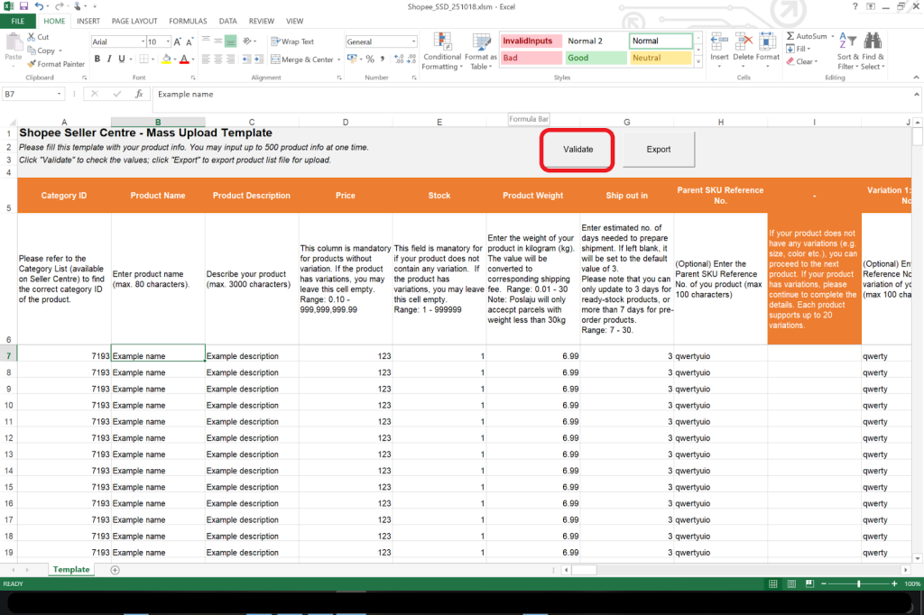Open Format as Table gallery
This screenshot has width=924, height=615.
(x=481, y=51)
